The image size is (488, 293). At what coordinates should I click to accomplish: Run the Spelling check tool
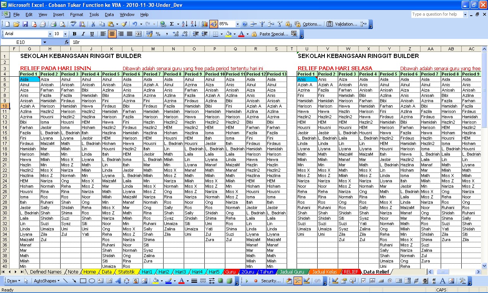73,24
